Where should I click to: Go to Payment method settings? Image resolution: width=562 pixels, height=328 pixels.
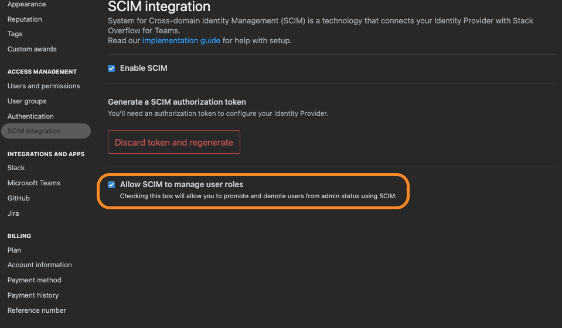coord(35,280)
